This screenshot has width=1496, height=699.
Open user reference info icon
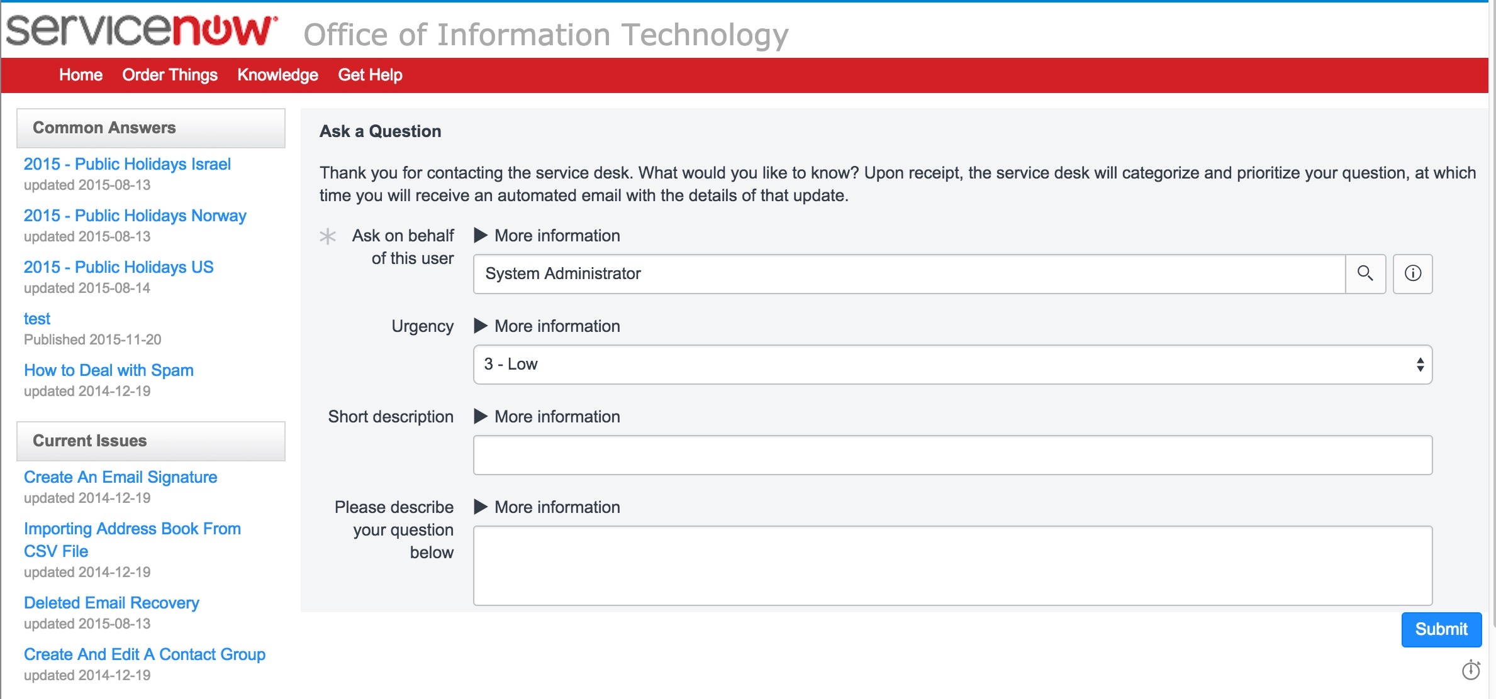tap(1413, 273)
